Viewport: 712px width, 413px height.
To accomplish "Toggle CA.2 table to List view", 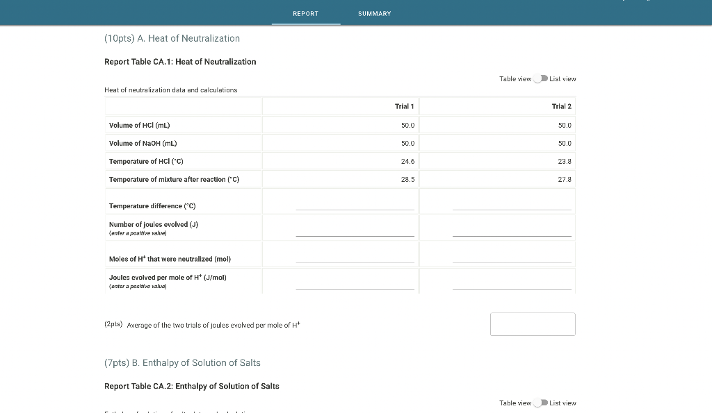I will (x=540, y=403).
